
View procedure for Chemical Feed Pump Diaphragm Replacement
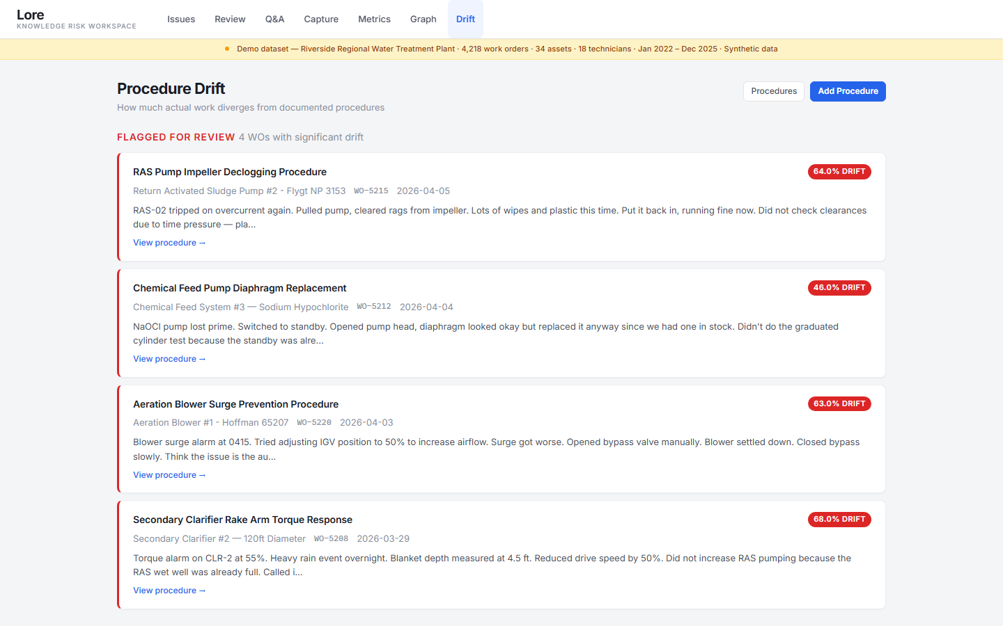click(x=169, y=358)
